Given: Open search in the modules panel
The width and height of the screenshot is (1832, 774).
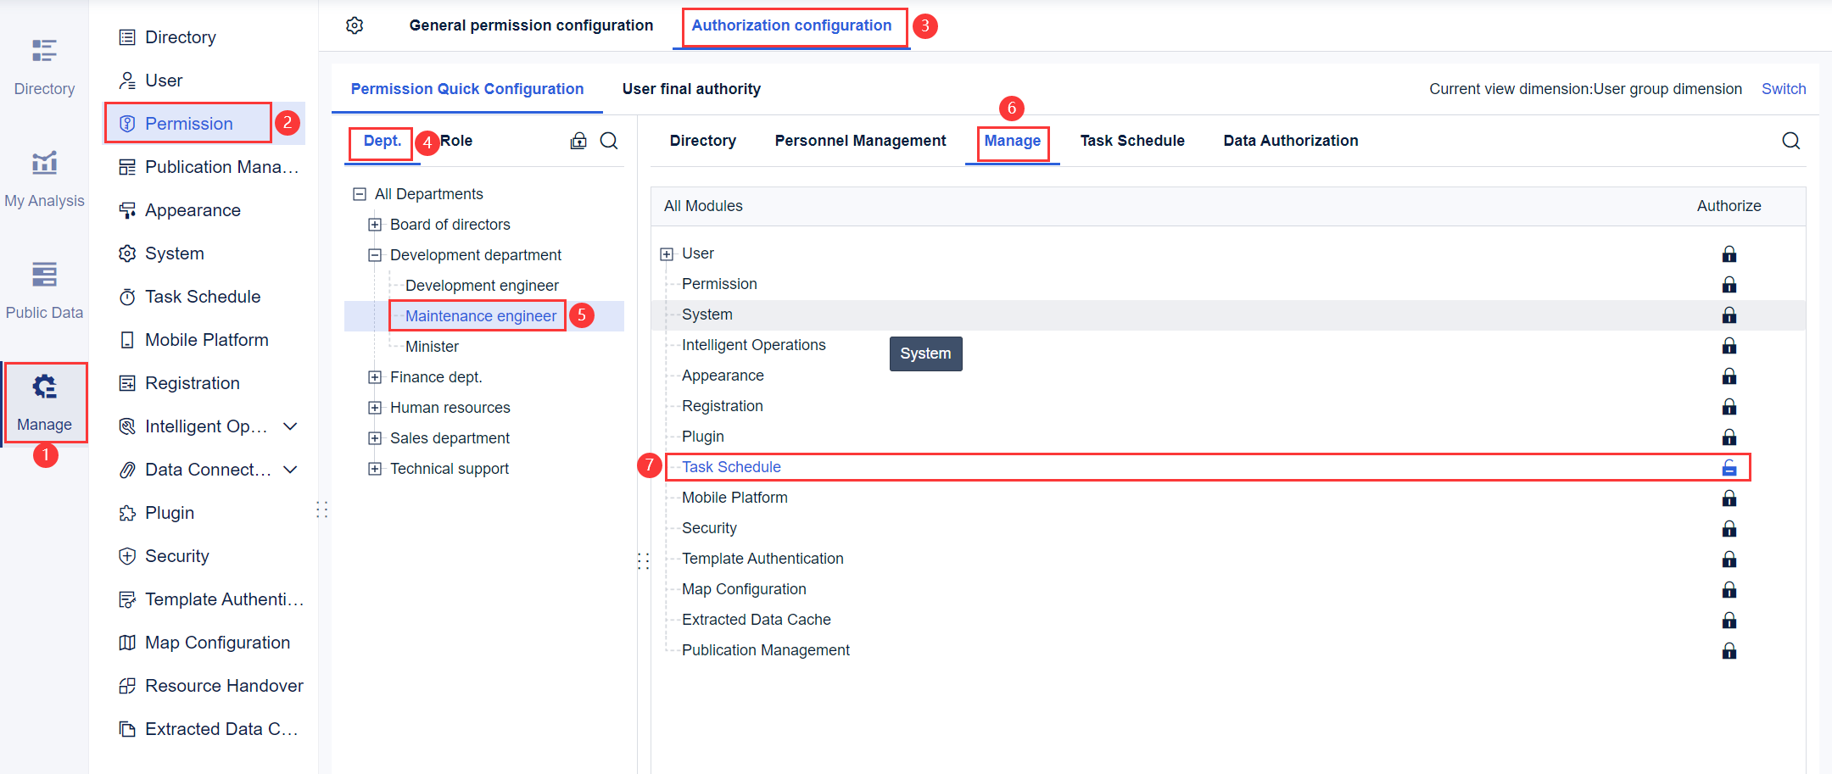Looking at the screenshot, I should point(1790,141).
